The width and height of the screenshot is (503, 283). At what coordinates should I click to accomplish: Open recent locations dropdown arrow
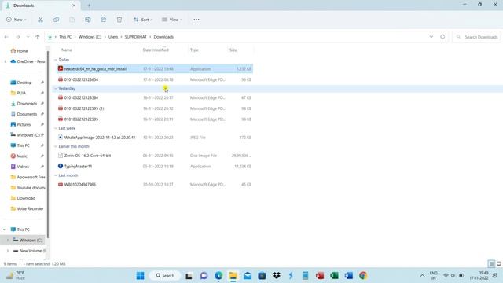(28, 37)
